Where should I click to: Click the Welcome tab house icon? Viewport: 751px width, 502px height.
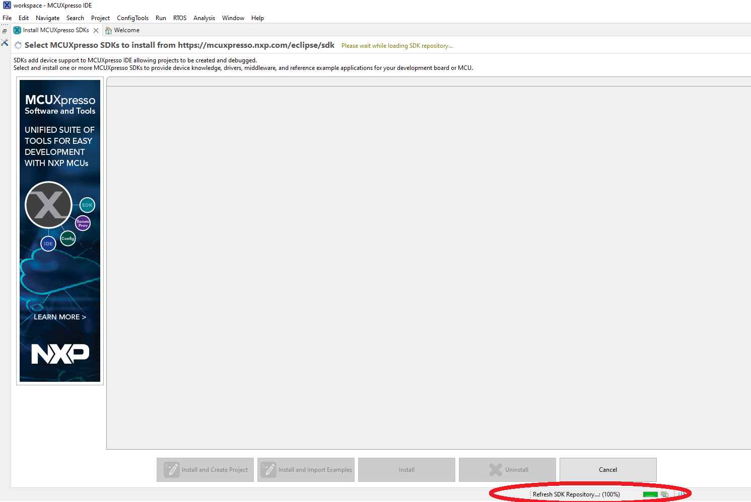(108, 31)
